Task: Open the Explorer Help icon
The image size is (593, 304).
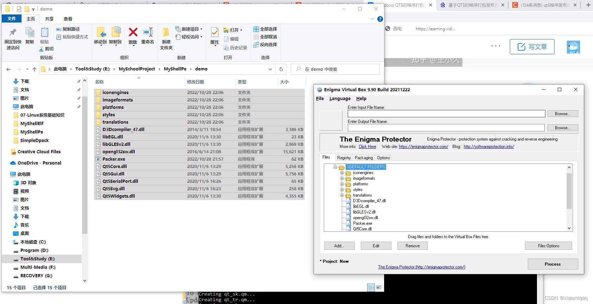Action: tap(380, 19)
